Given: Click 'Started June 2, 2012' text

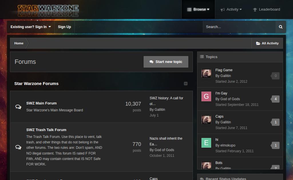Looking at the screenshot, I should (x=231, y=82).
